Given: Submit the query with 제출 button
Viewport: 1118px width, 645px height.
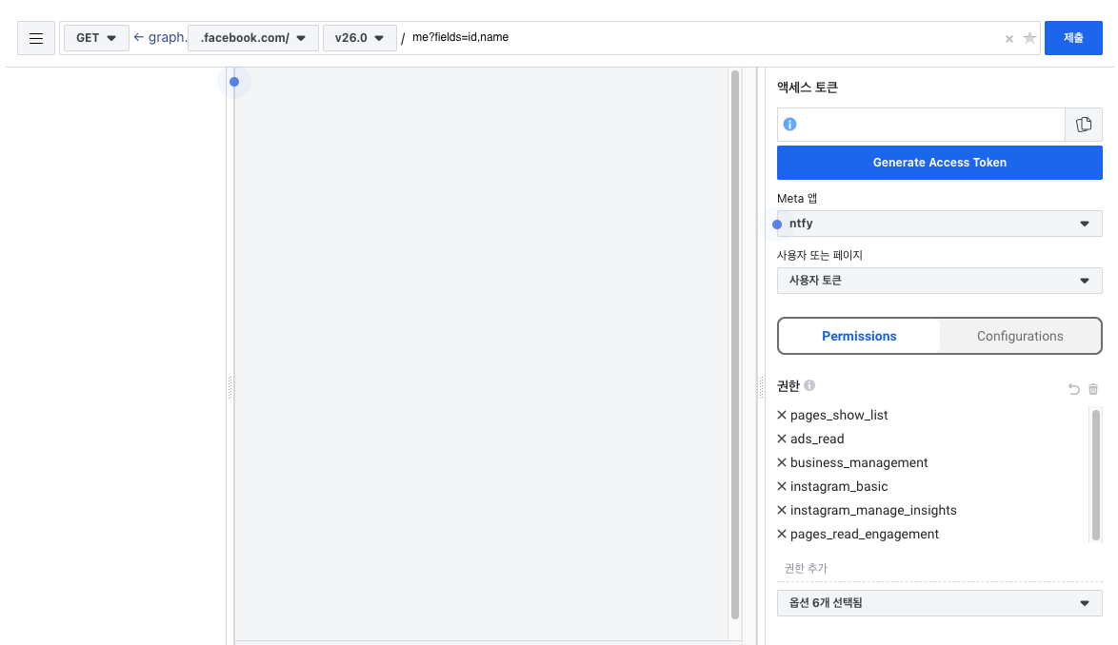Looking at the screenshot, I should click(1073, 38).
